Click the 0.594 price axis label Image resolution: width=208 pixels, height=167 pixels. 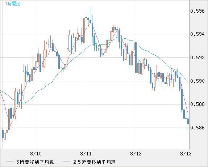point(197,34)
